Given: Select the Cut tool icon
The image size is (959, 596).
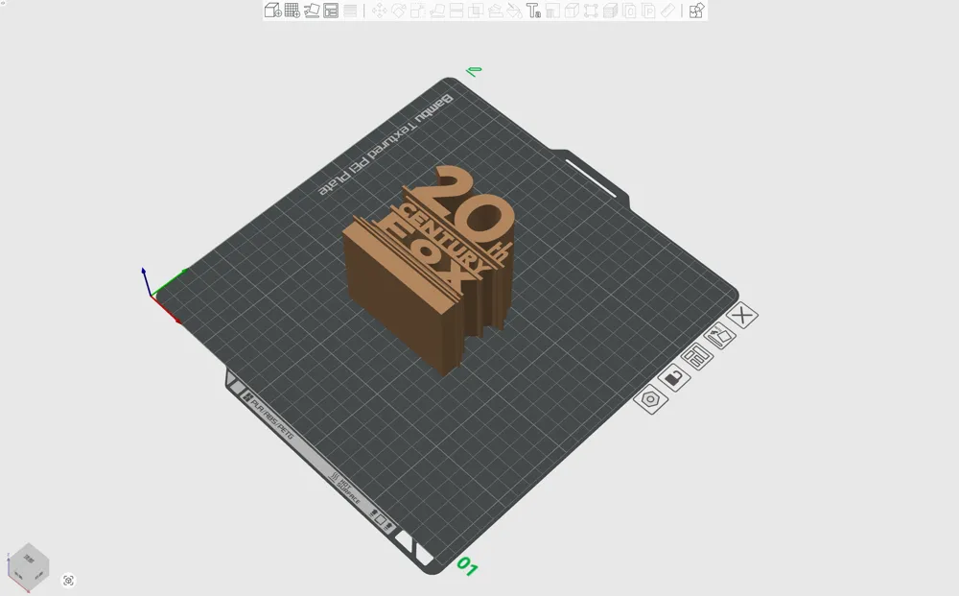Looking at the screenshot, I should (x=456, y=11).
